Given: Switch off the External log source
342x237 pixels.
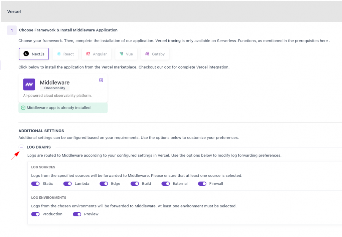Looking at the screenshot, I should (166, 184).
